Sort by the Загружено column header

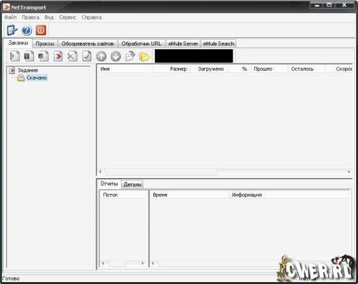209,69
